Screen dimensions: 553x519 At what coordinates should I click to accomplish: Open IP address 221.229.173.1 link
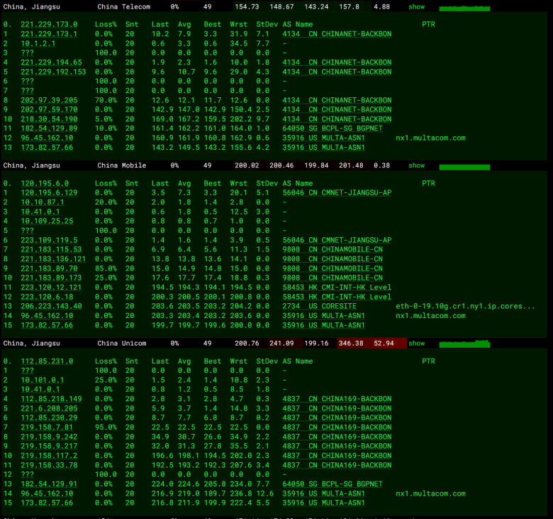[49, 34]
